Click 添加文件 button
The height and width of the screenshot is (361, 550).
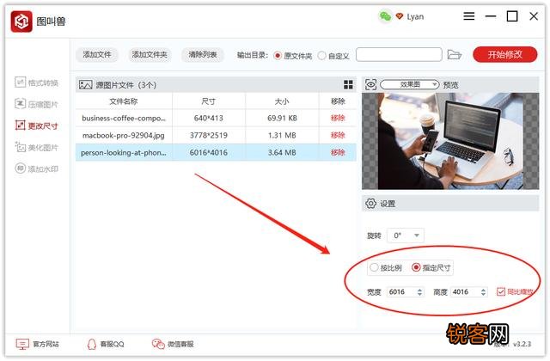97,55
